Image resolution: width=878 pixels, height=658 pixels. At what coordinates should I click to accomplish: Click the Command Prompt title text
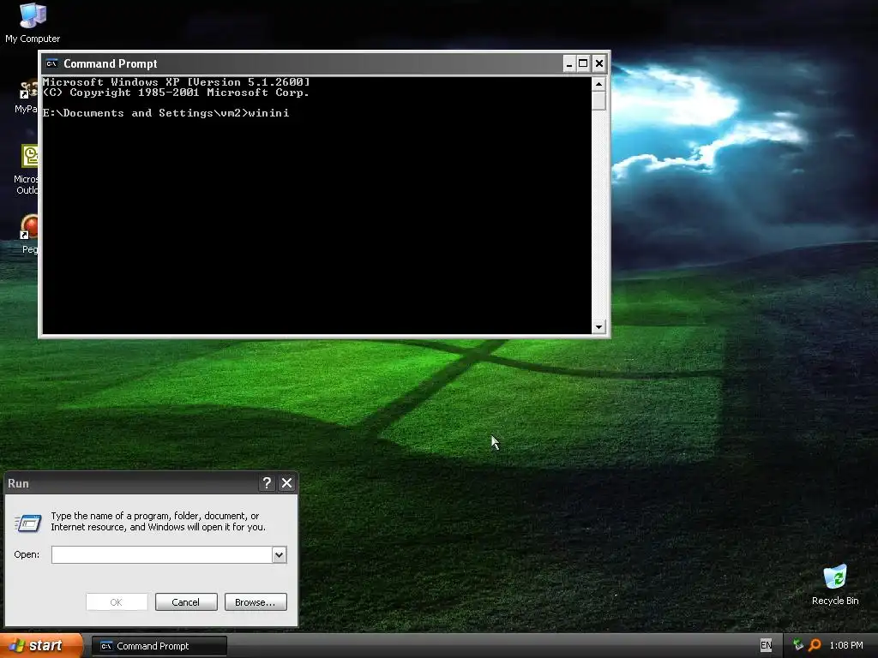pos(111,63)
